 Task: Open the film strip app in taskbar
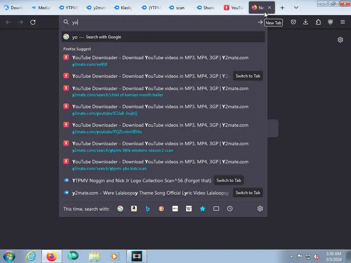click(x=137, y=256)
